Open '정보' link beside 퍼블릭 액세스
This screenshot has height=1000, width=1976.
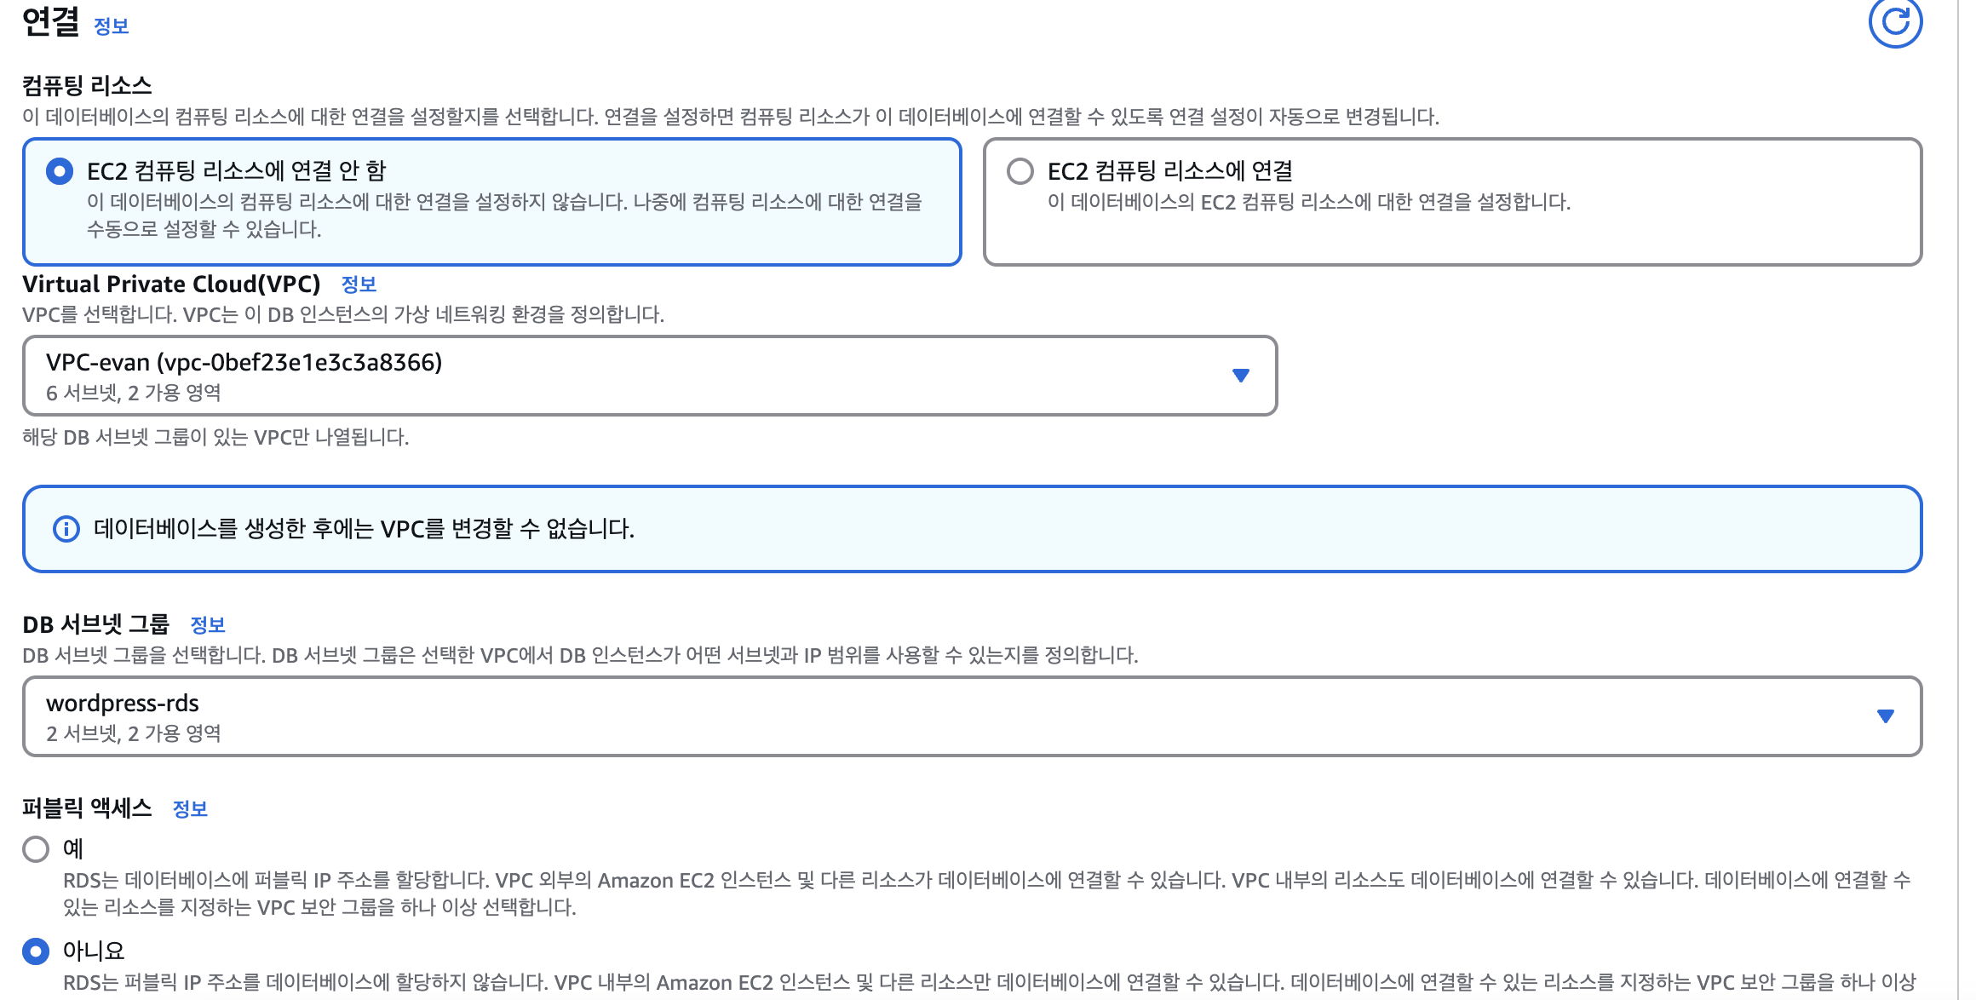coord(190,809)
